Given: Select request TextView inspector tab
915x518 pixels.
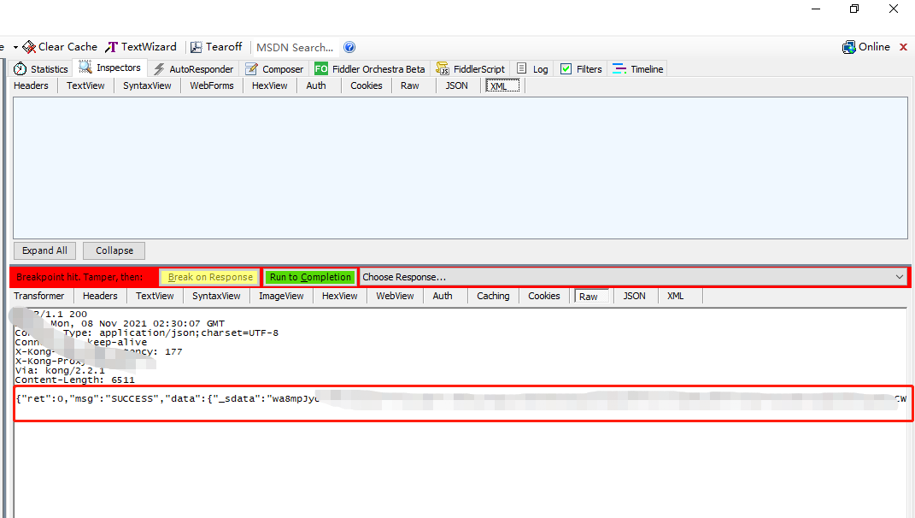Looking at the screenshot, I should point(85,85).
